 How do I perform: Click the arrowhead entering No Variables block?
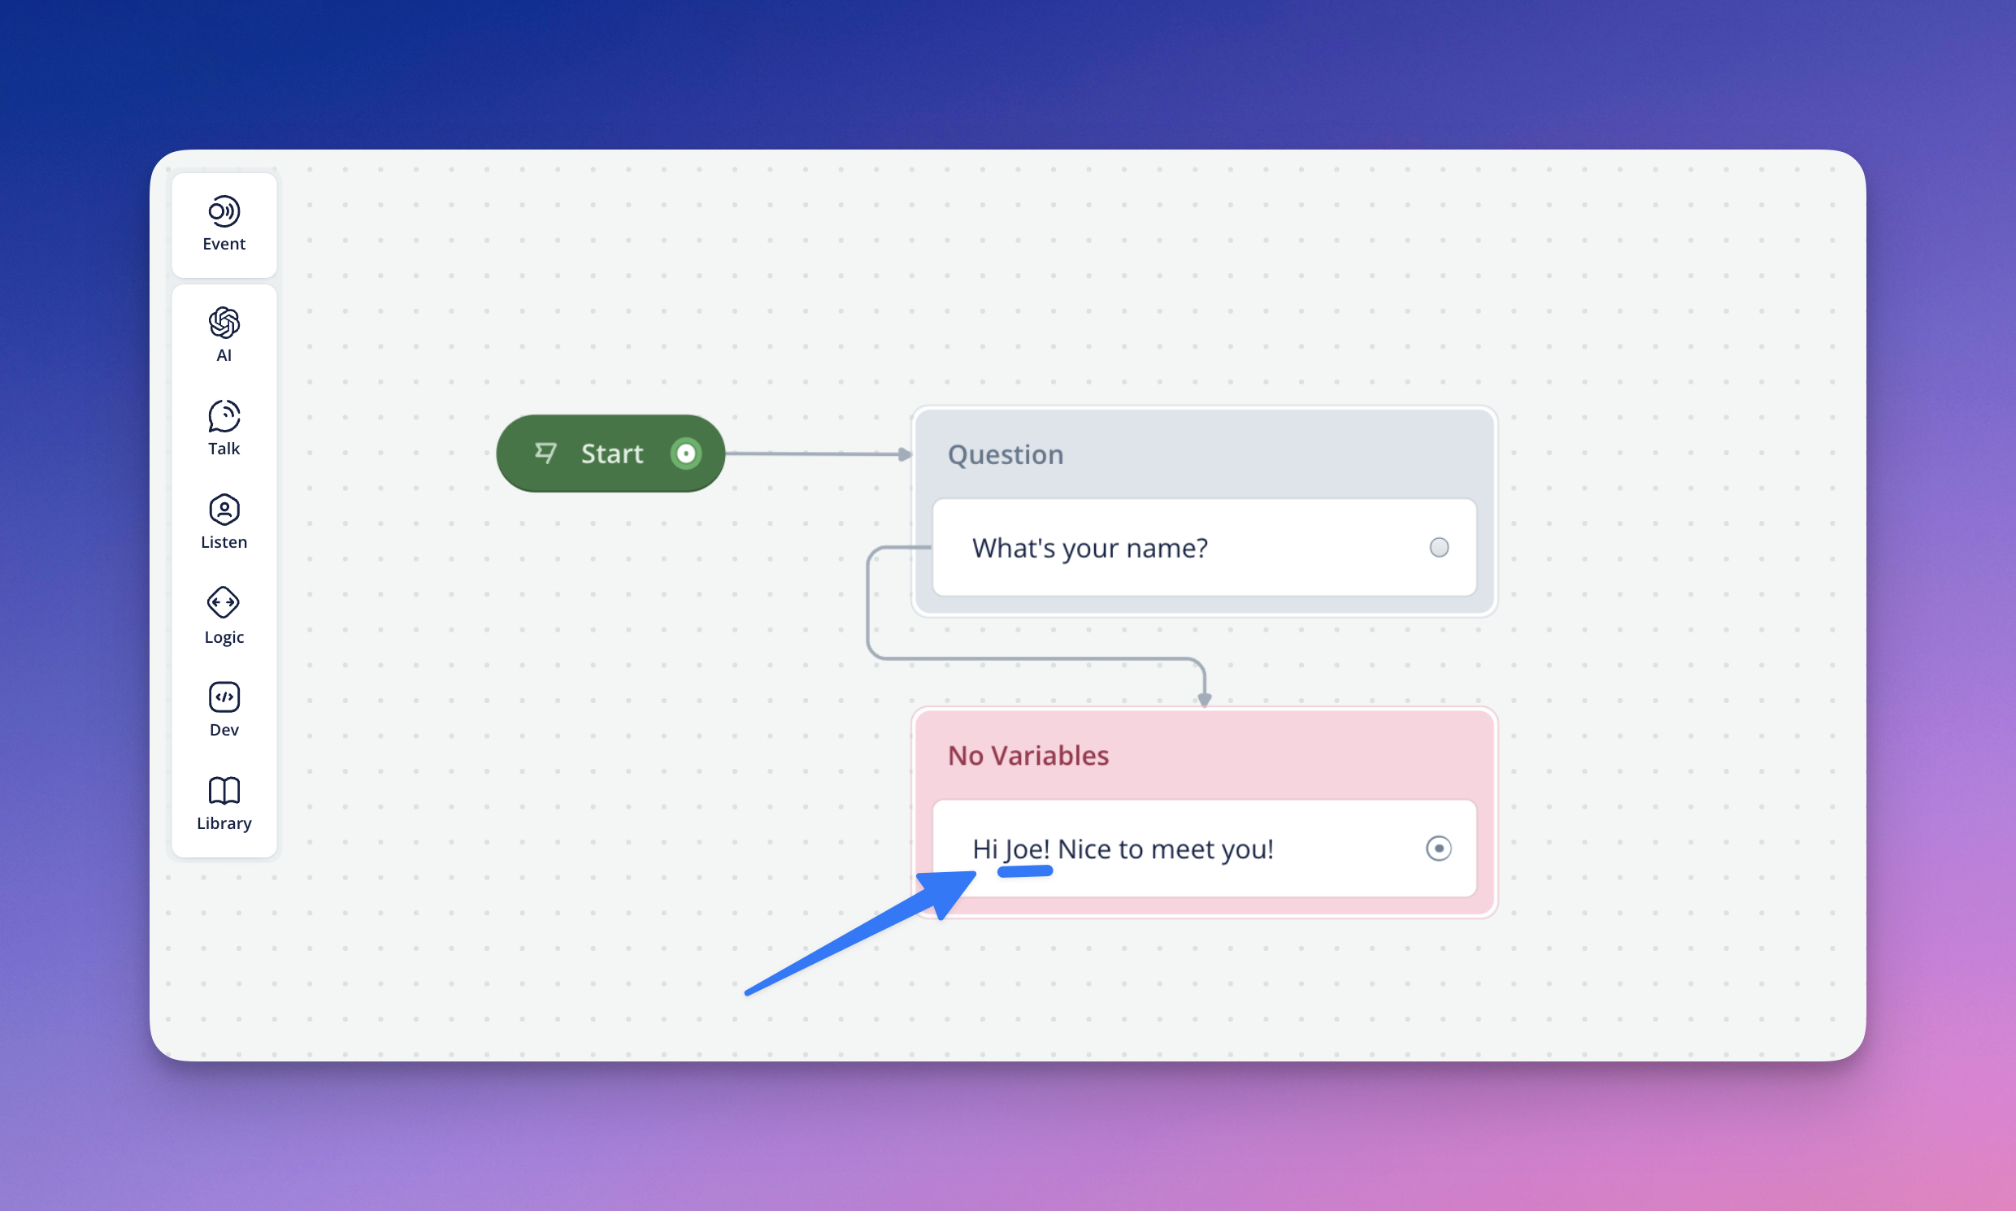1204,699
